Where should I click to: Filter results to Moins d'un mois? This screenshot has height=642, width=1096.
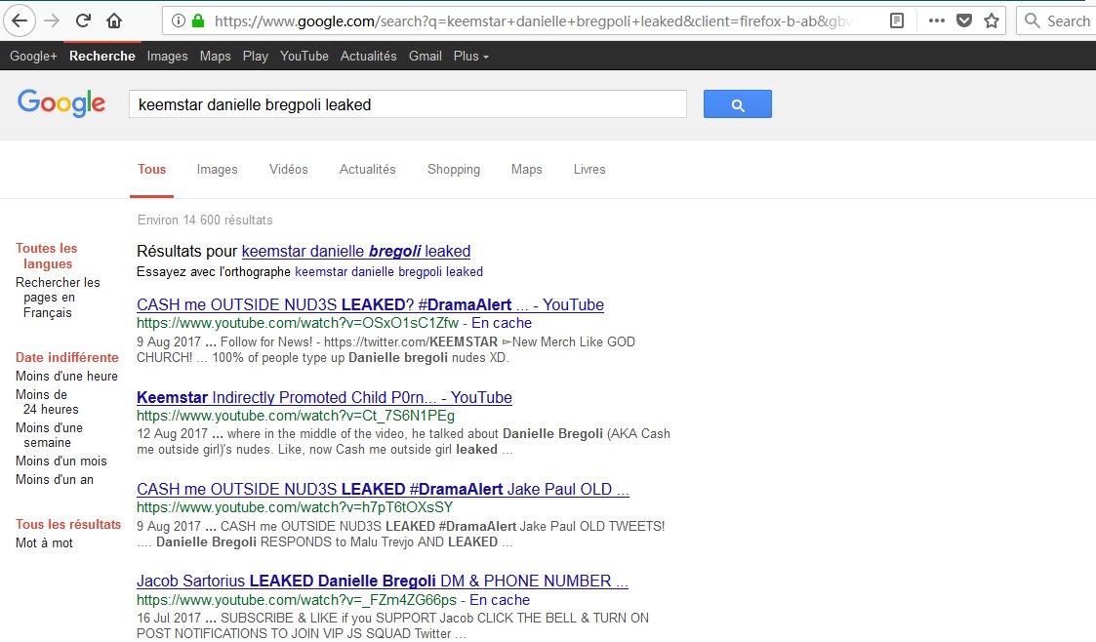coord(61,461)
